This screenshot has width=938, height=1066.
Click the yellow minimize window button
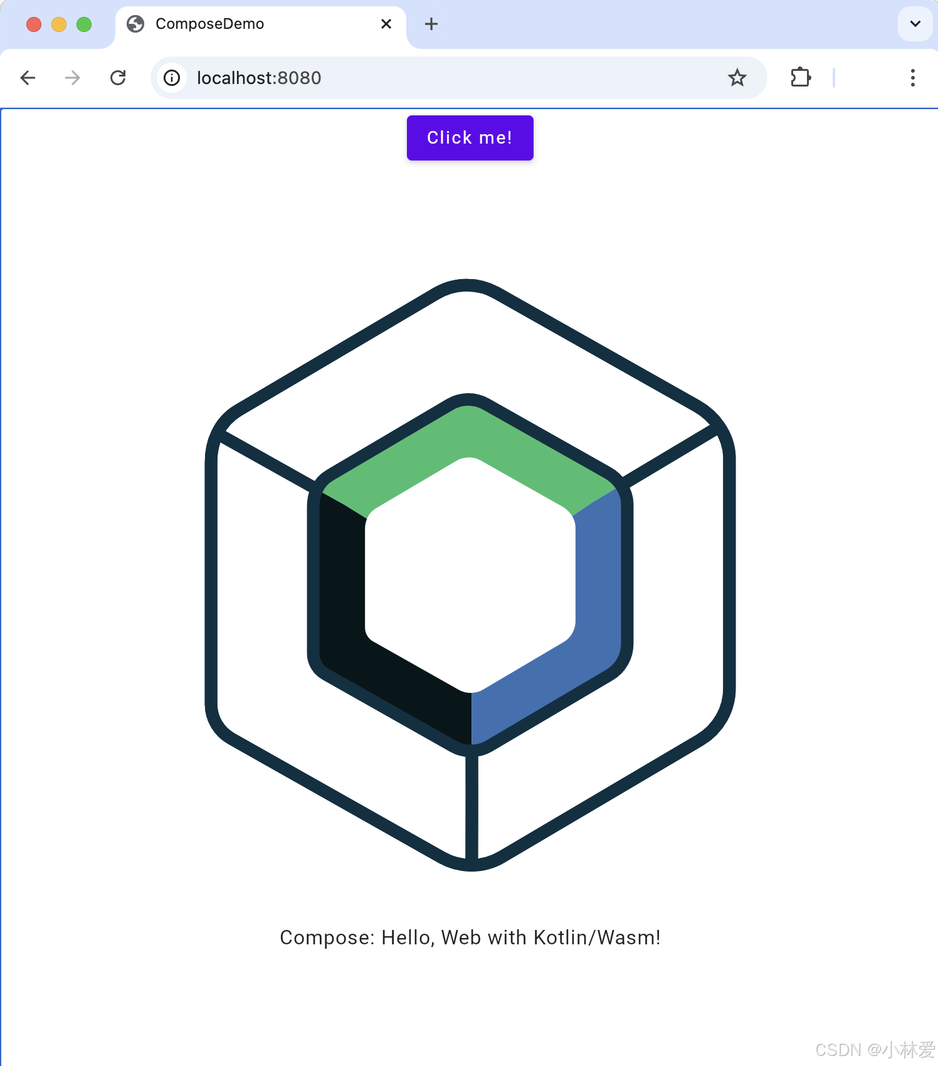coord(59,24)
